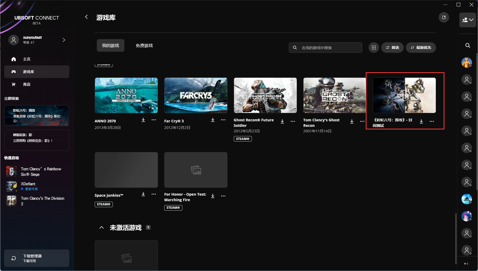Open Tom Clancy's Ghost Recon cover art

click(335, 95)
